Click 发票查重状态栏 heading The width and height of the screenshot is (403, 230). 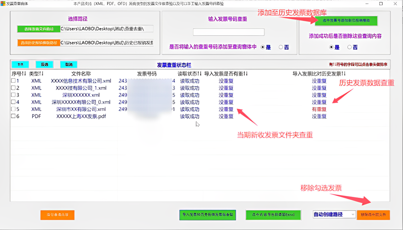pos(174,65)
